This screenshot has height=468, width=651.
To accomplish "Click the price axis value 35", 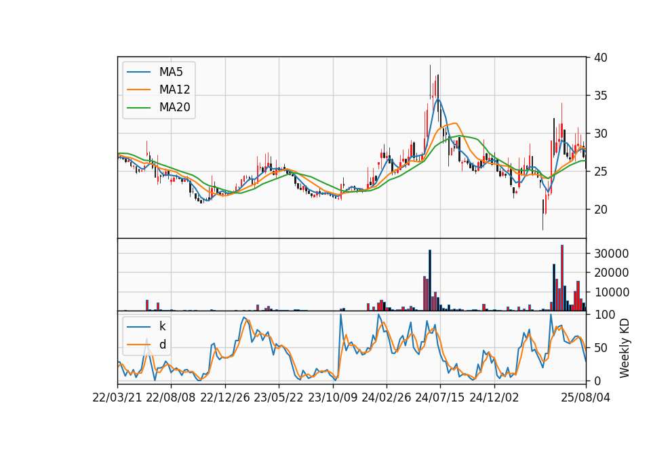I will pos(601,96).
